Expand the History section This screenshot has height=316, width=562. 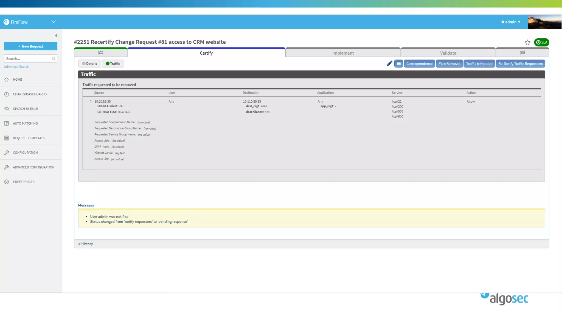pos(86,244)
